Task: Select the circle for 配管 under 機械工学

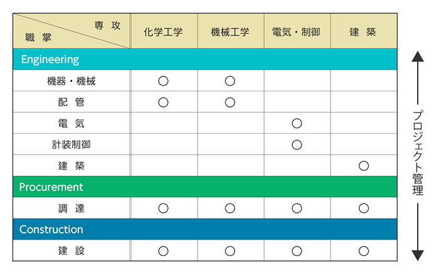Action: coord(230,102)
